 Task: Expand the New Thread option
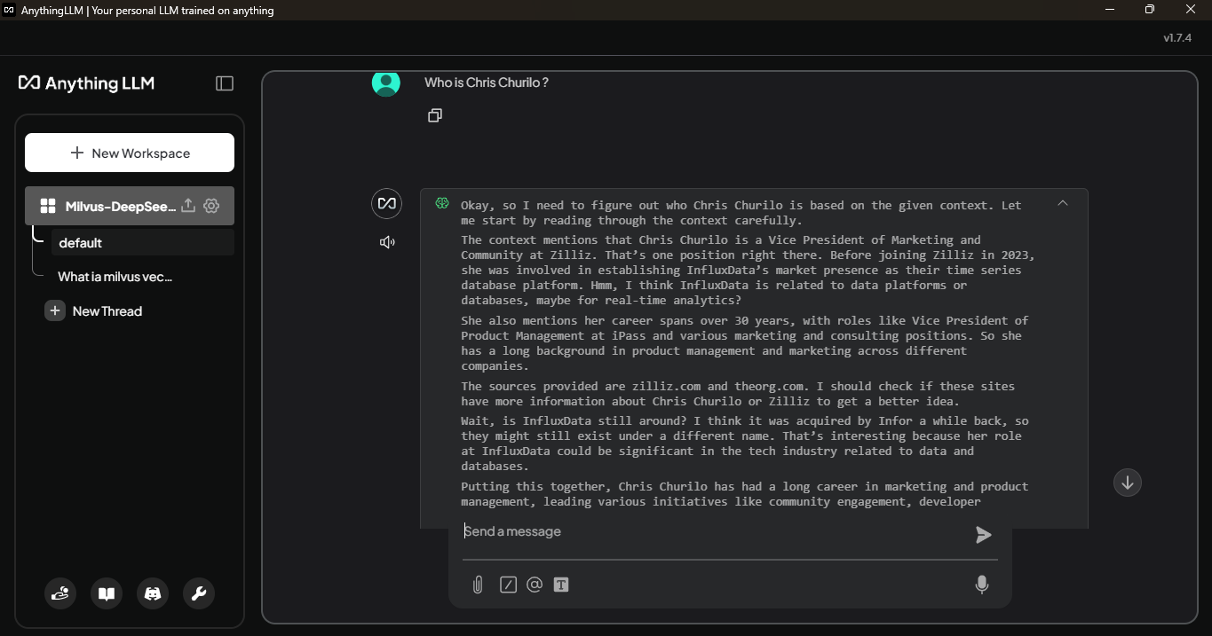[x=107, y=310]
